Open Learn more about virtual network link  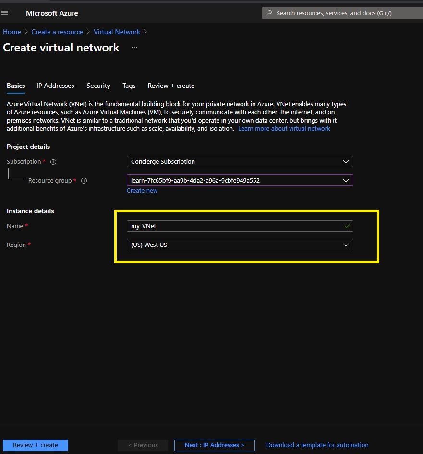pos(284,129)
